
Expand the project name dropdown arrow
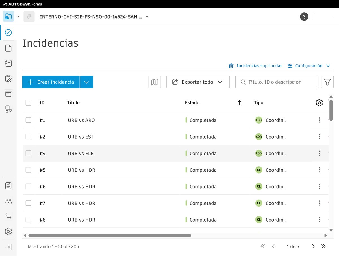(x=147, y=17)
